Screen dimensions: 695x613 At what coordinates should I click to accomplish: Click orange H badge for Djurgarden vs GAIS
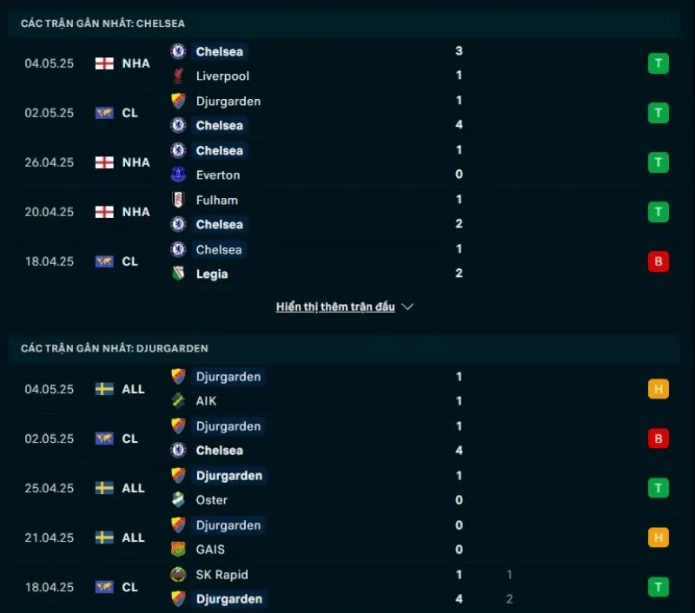(658, 537)
